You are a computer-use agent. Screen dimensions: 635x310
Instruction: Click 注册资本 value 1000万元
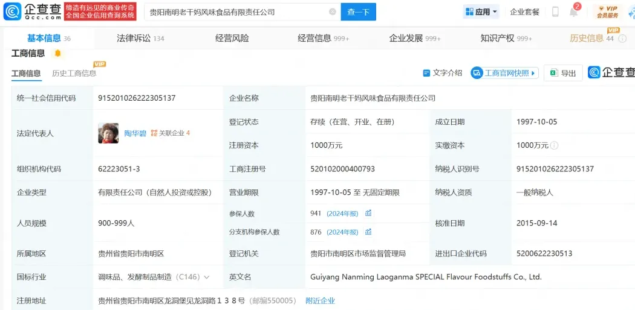point(327,145)
